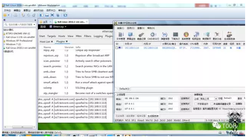Expand the 上线 mode combo box

click(208, 99)
